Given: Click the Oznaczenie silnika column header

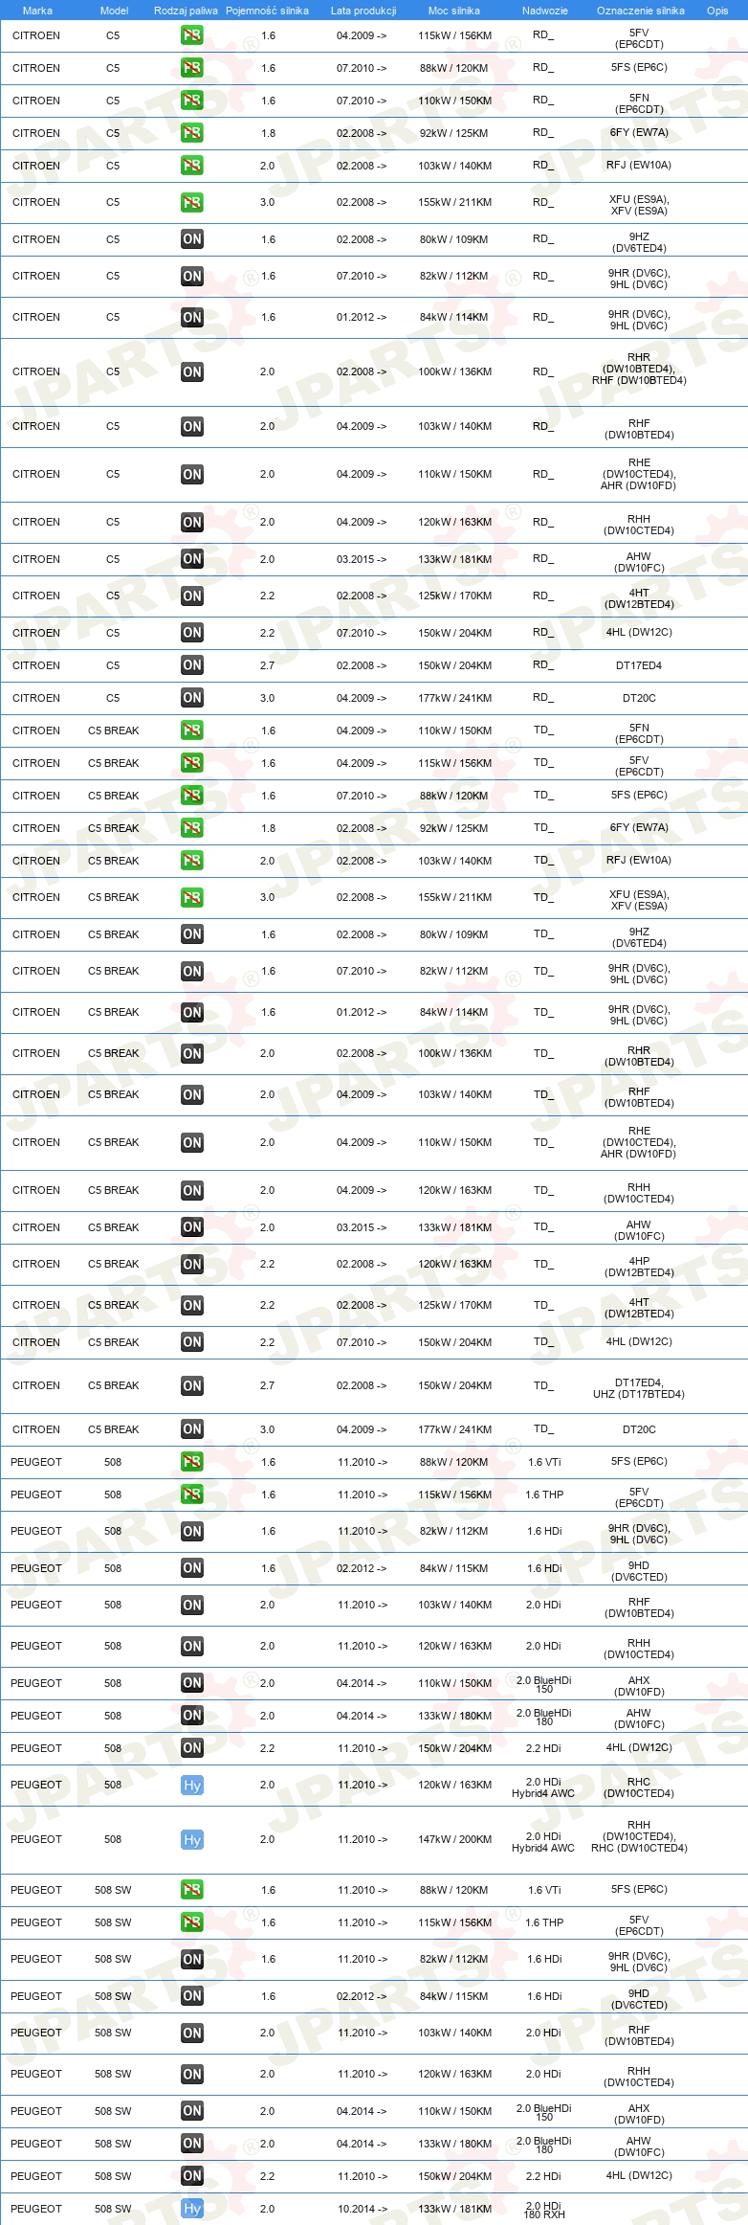Looking at the screenshot, I should [x=641, y=11].
